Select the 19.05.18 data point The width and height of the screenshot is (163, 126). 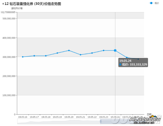(46, 56)
